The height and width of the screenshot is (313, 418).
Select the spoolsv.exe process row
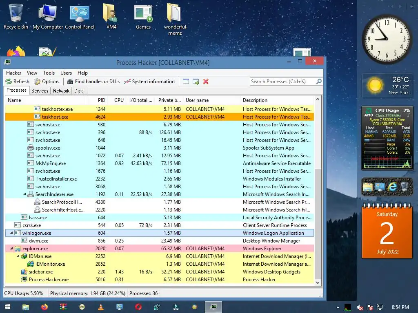pos(160,148)
